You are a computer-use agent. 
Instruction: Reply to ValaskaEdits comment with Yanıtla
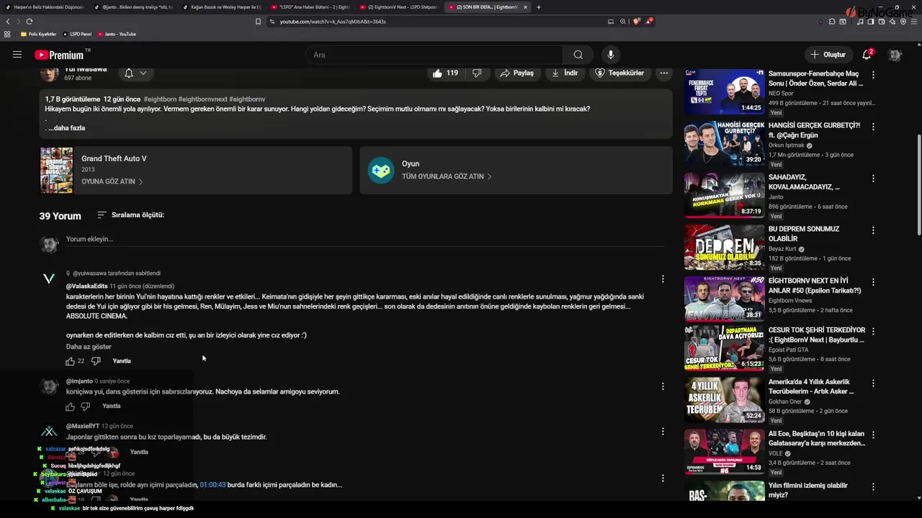122,361
